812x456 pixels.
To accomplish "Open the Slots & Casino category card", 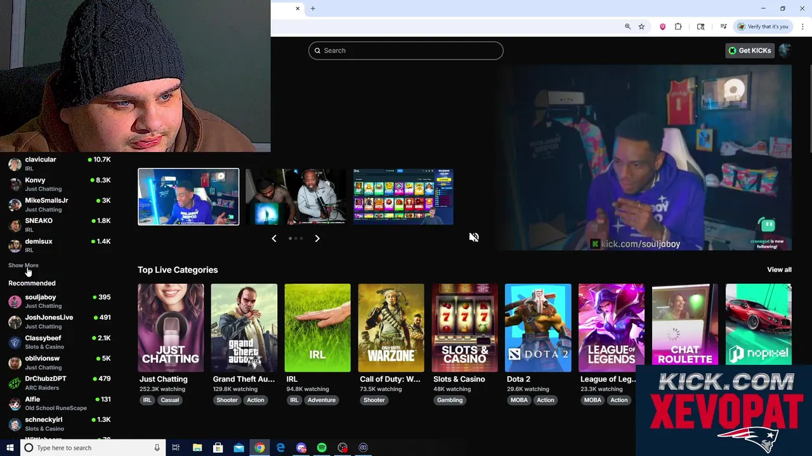I will tap(464, 327).
